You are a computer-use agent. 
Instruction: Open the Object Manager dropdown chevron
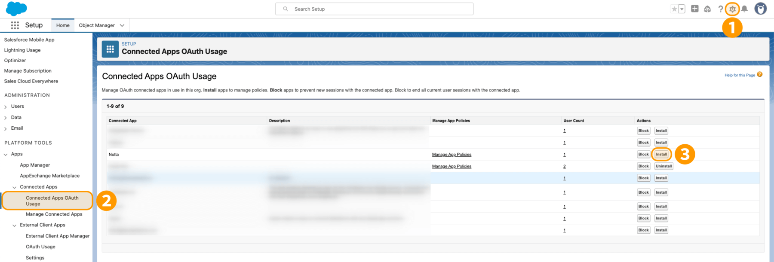[x=122, y=25]
